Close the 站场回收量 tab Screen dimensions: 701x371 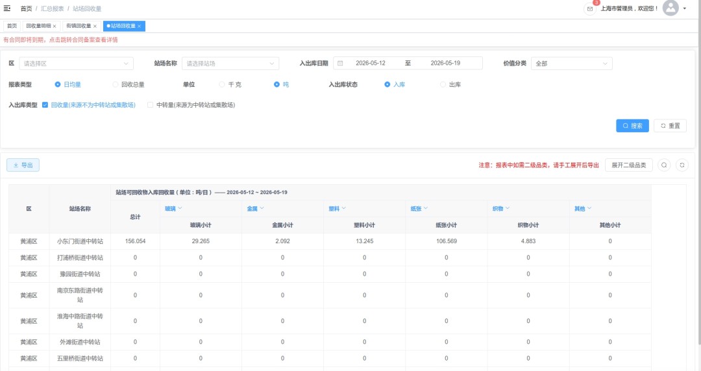click(x=139, y=27)
